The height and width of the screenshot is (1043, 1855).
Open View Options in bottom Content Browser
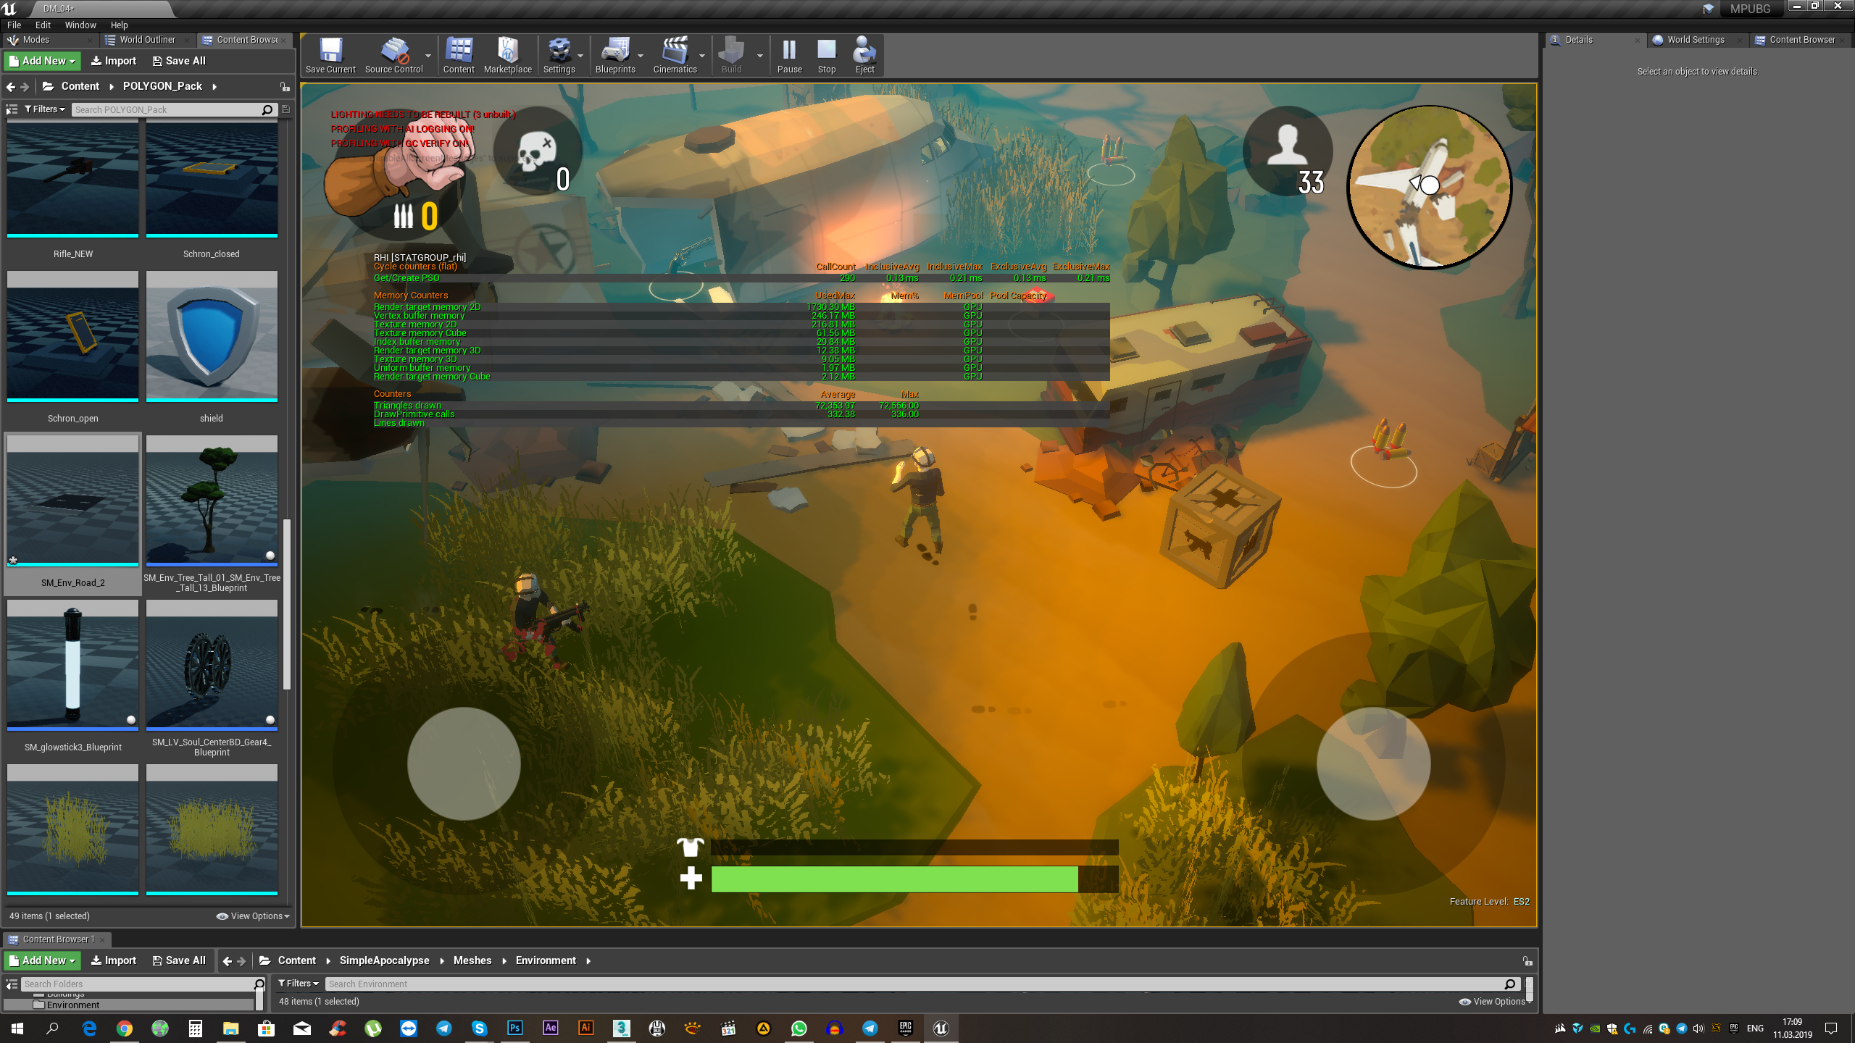pyautogui.click(x=1496, y=1002)
